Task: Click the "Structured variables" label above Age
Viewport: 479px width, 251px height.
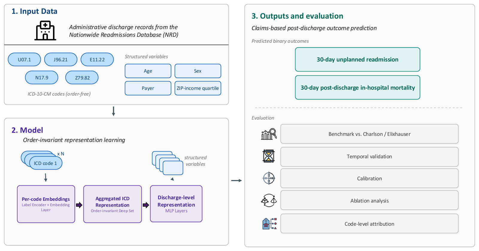Action: click(146, 57)
